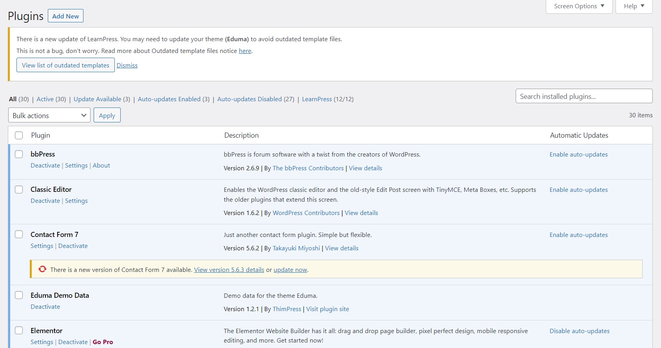The width and height of the screenshot is (661, 348).
Task: Enable auto-updates for bbPress
Action: [x=578, y=155]
